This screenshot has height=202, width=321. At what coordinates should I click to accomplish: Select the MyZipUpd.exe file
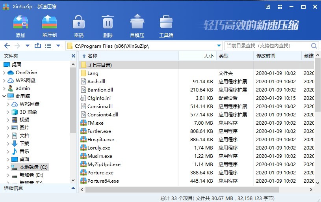point(197,165)
